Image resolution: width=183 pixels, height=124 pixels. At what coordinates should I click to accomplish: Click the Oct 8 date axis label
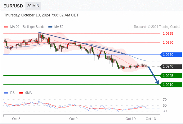click(16, 119)
